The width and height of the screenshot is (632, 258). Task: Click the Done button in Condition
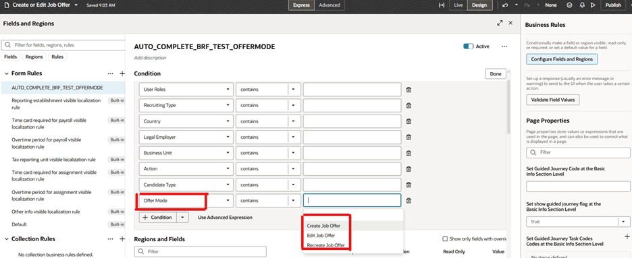click(x=496, y=74)
